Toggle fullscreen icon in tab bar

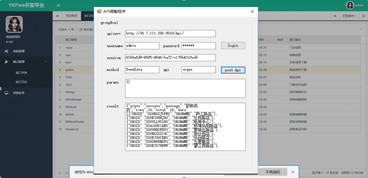(x=363, y=16)
